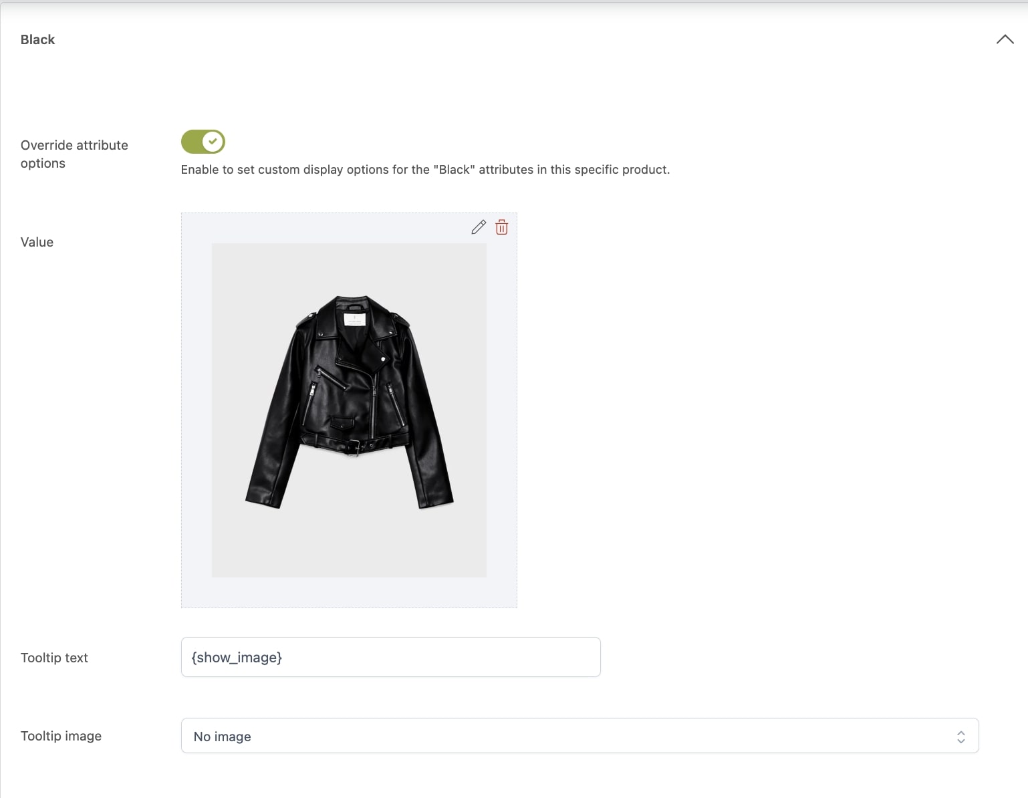Click the pencil edit image icon
The width and height of the screenshot is (1028, 798).
pos(479,227)
